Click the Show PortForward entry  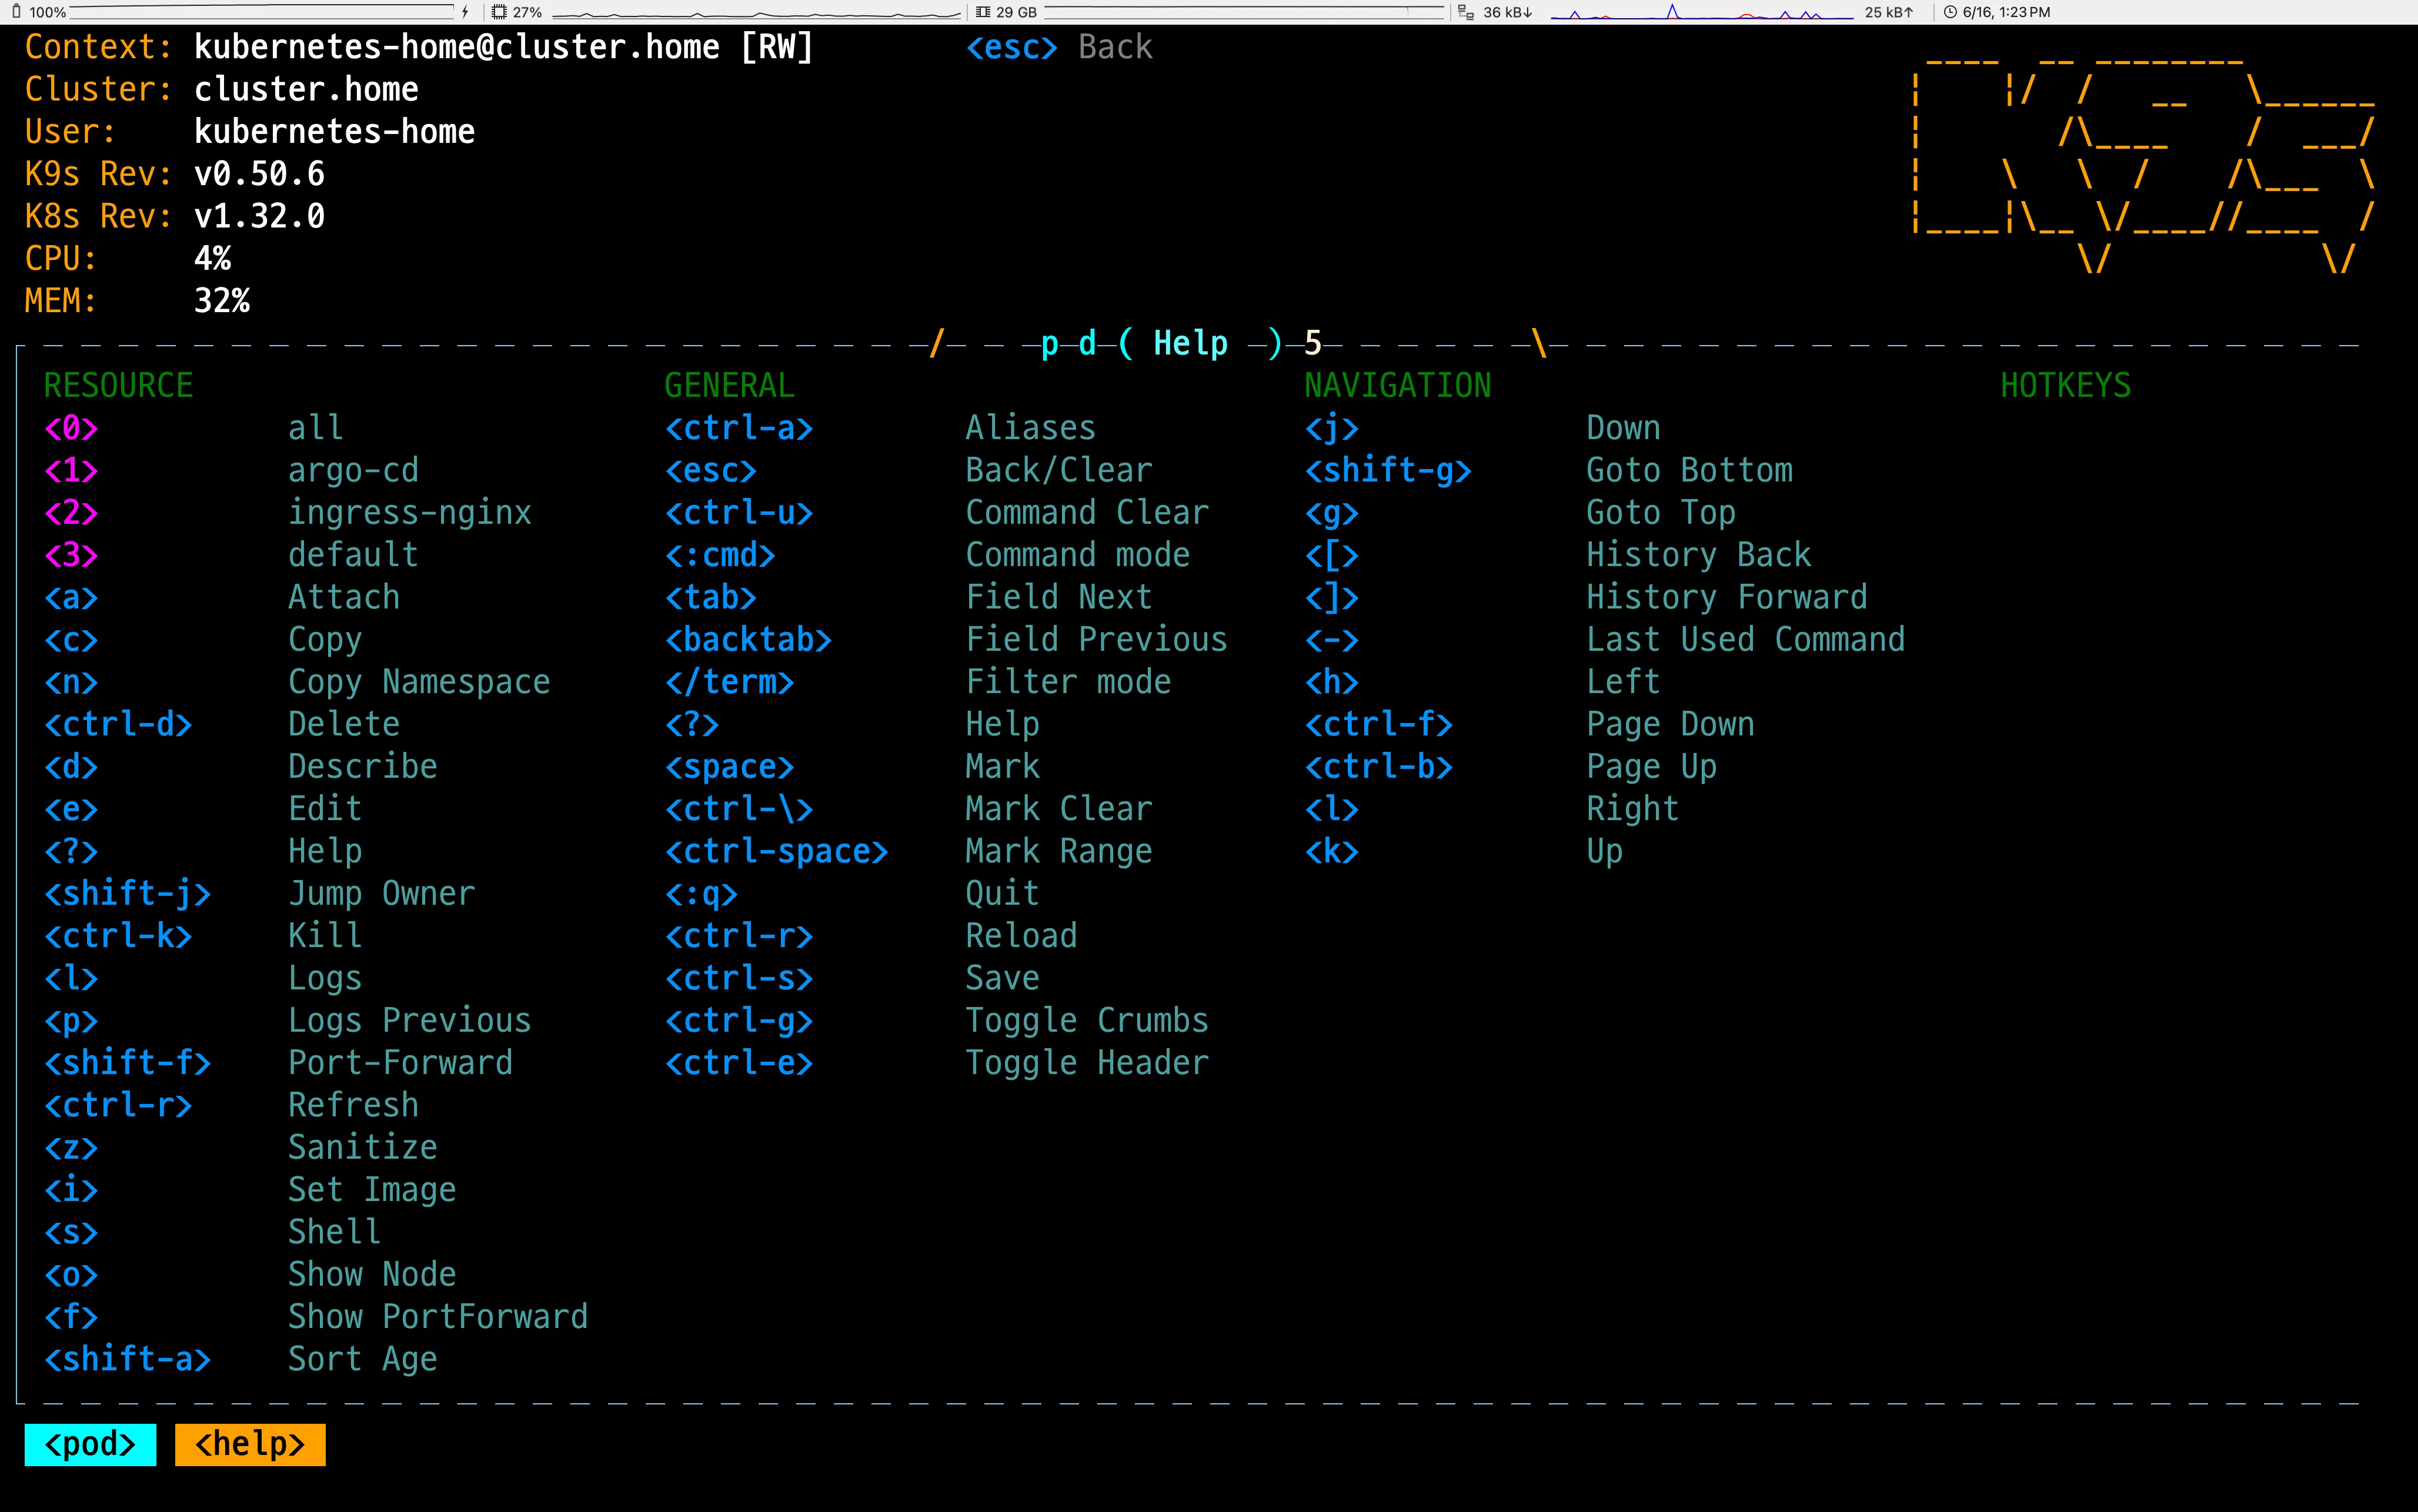click(437, 1316)
